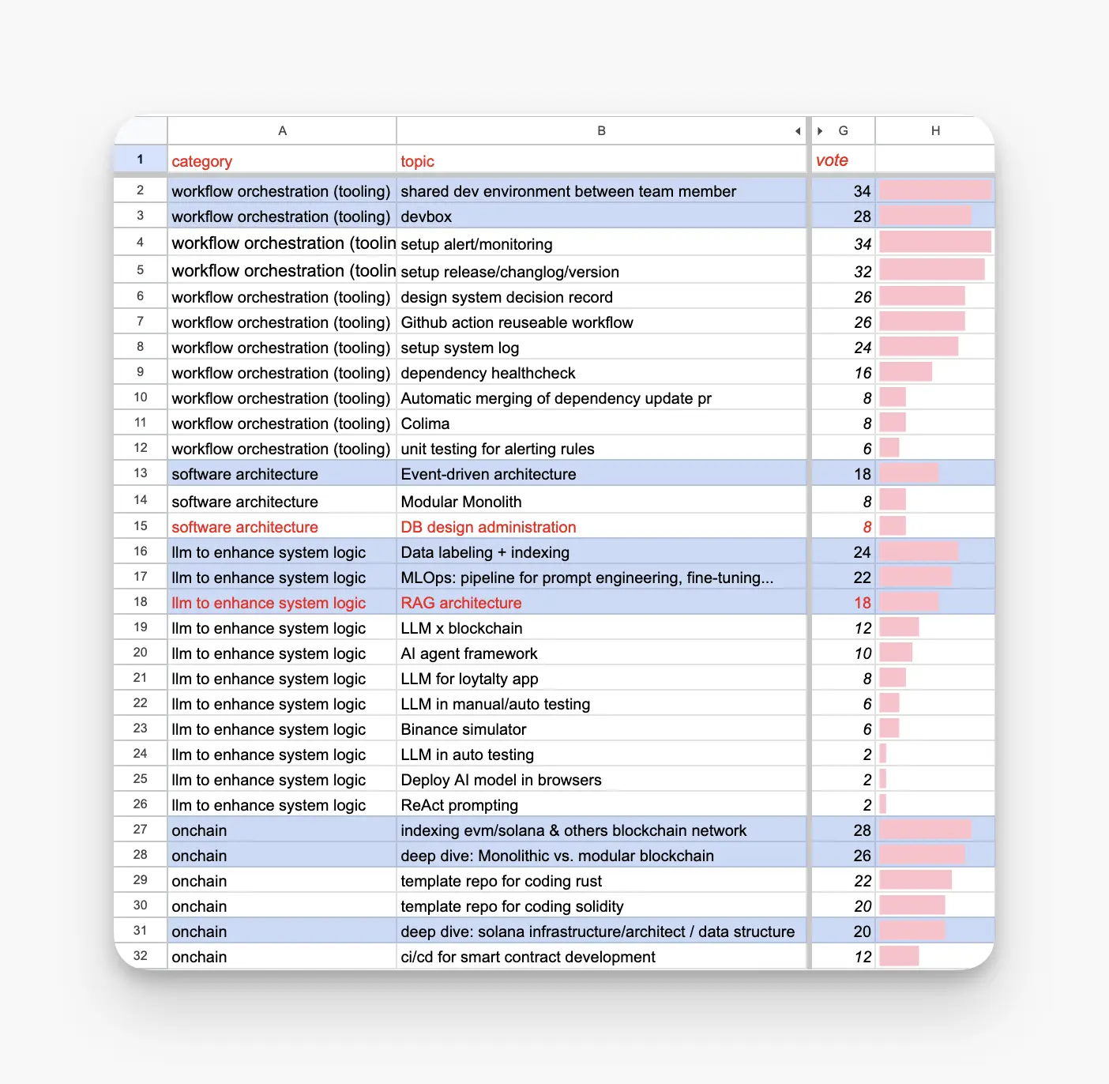Select 'template repo for coding rust' cell
This screenshot has width=1109, height=1084.
point(601,880)
